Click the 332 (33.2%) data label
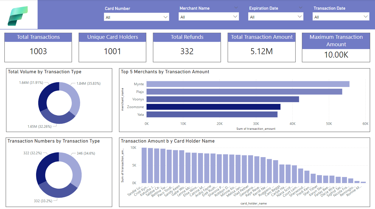Image resolution: width=375 pixels, height=209 pixels. (x=43, y=201)
